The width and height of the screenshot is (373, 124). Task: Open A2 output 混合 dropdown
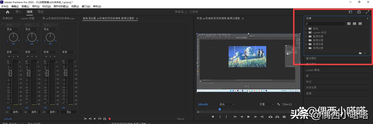pyautogui.click(x=32, y=29)
